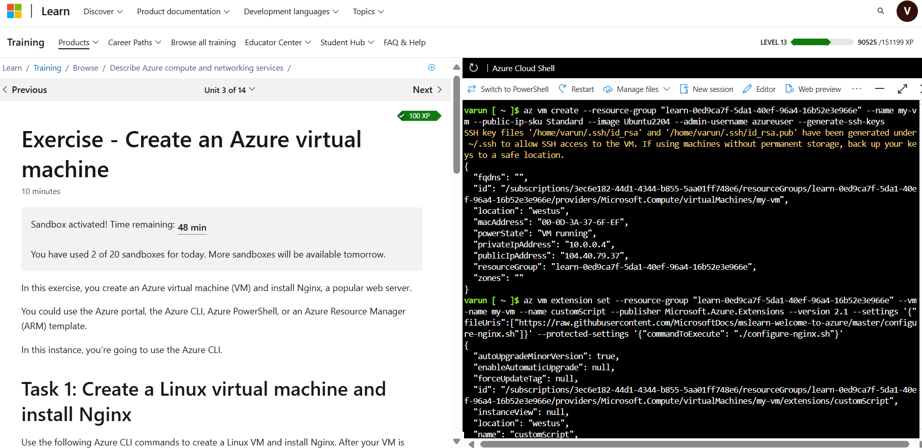Click the terminal horizontal scrollbar

point(695,444)
